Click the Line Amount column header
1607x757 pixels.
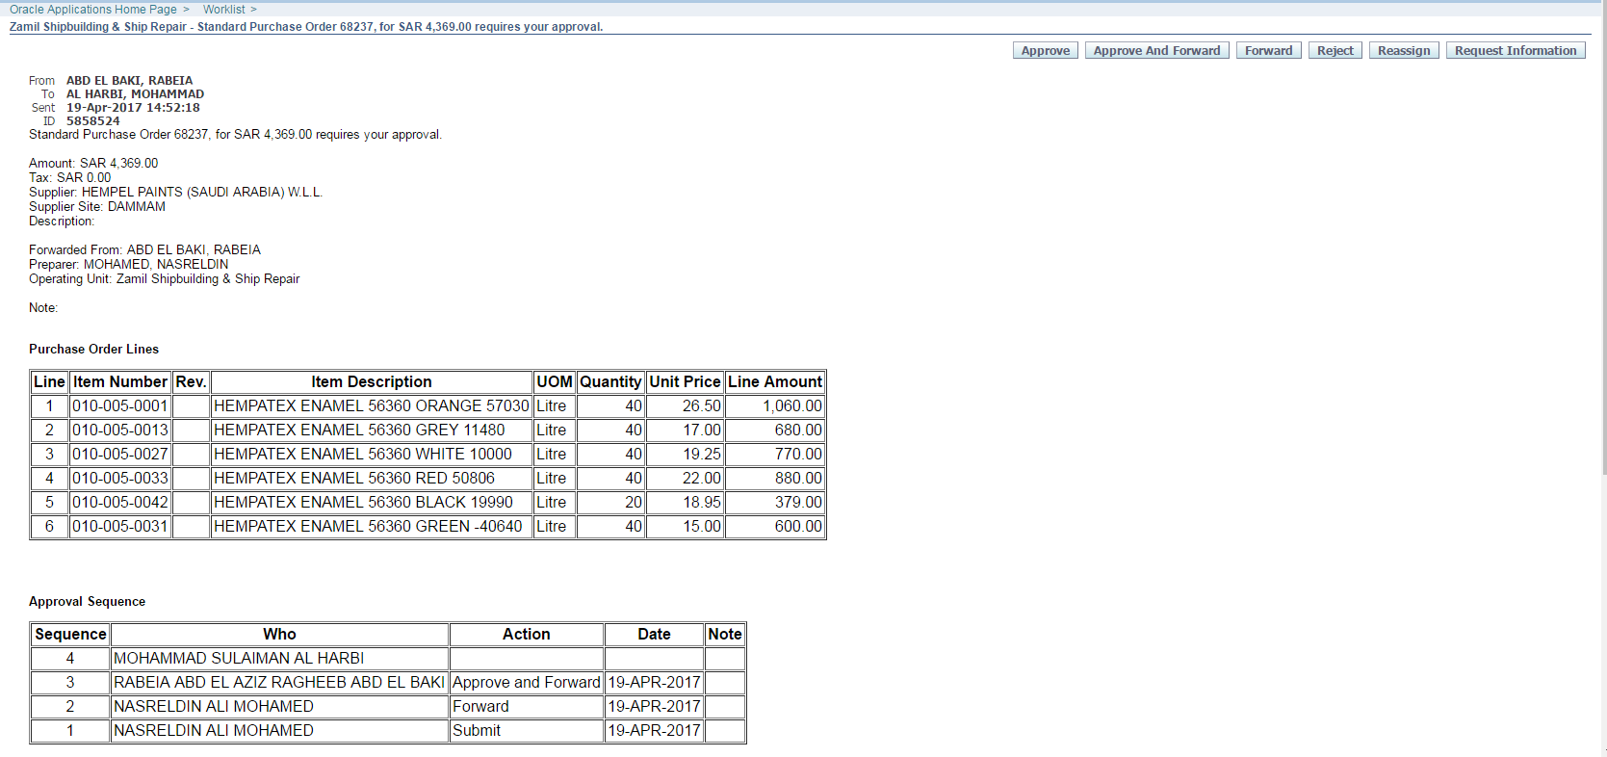tap(775, 381)
